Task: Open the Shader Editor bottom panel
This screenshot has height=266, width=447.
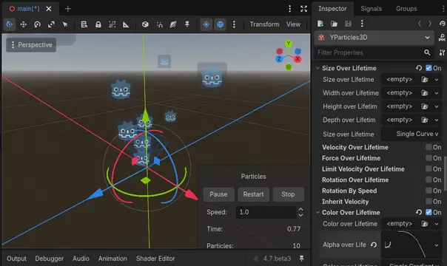Action: 155,259
